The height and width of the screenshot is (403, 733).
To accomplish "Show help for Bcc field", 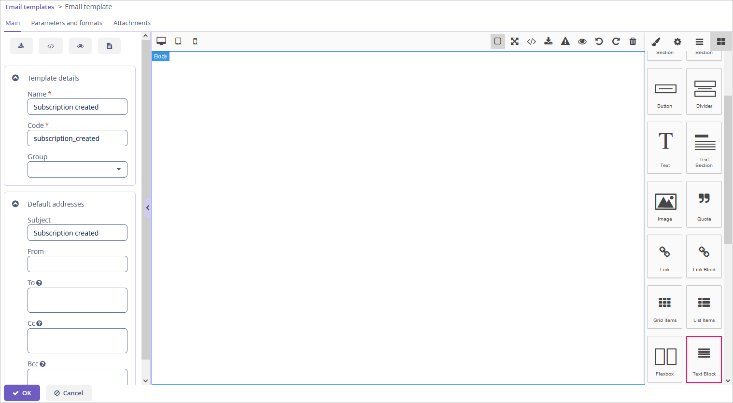I will pos(42,364).
